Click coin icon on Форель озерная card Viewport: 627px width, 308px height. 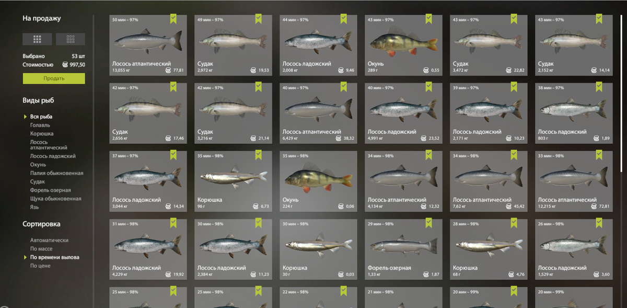coord(424,274)
